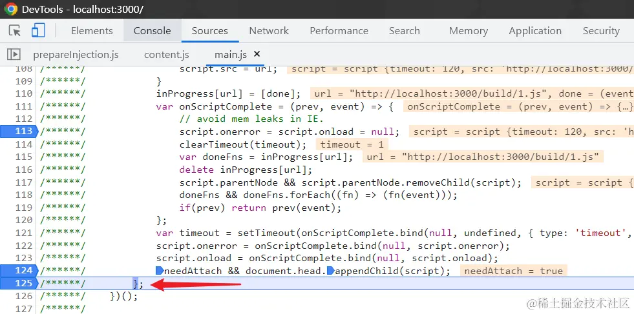Set breakpoint on line number 119

[23, 208]
